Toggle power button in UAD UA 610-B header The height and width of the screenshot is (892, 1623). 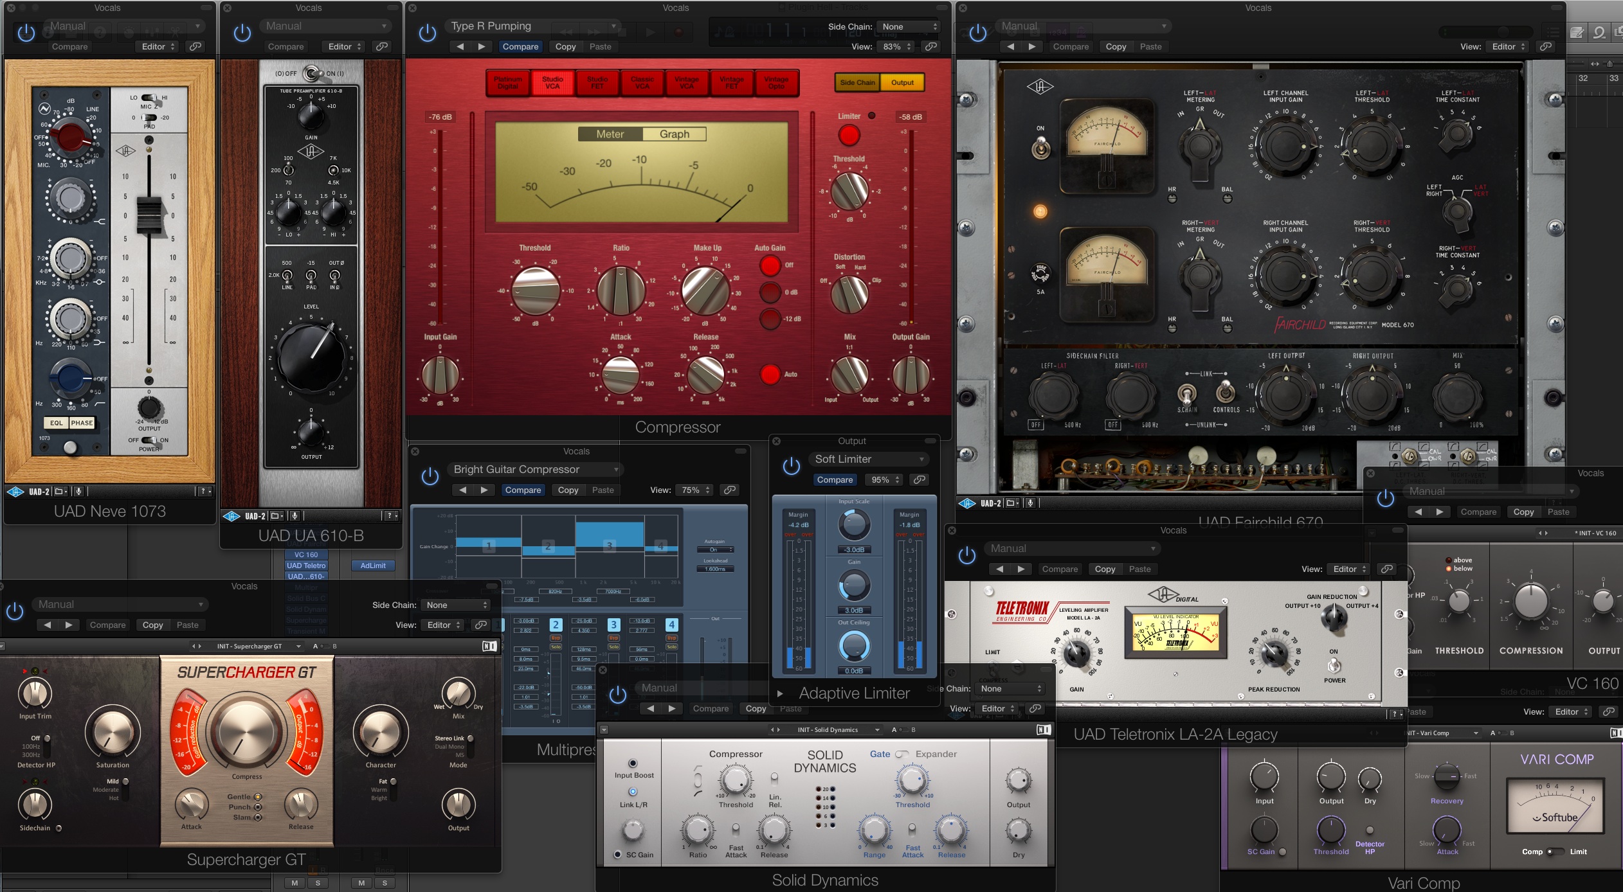[242, 33]
